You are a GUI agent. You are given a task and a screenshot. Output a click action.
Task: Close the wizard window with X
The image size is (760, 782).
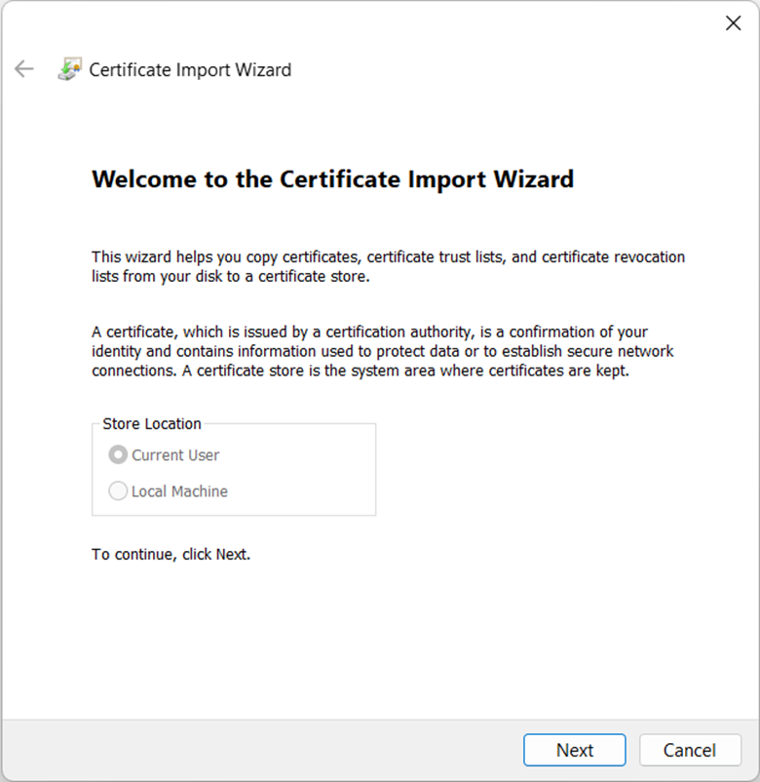pos(733,23)
